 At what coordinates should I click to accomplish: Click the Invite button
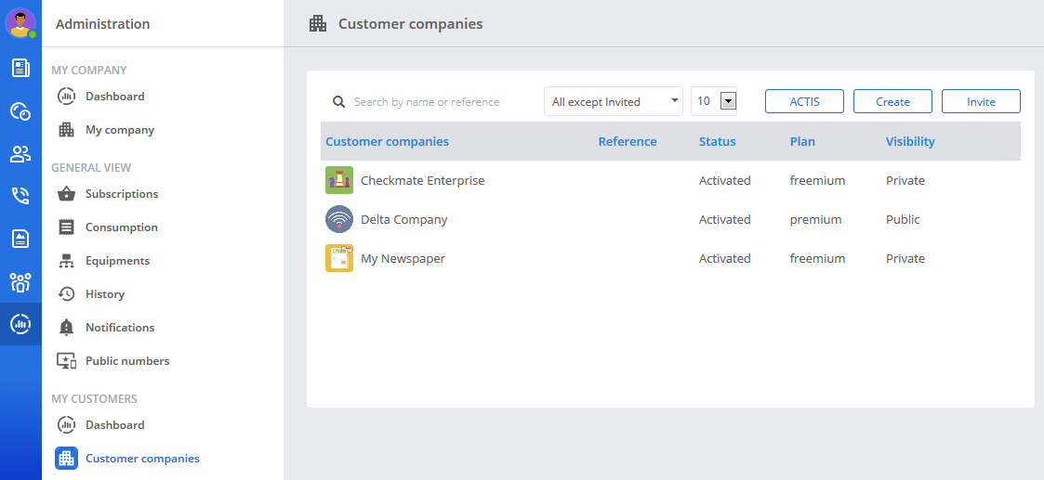981,101
